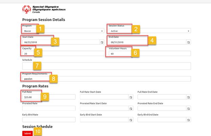211x136 pixels.
Task: Open Early Bird End Date calendar icon
Action: click(188, 120)
